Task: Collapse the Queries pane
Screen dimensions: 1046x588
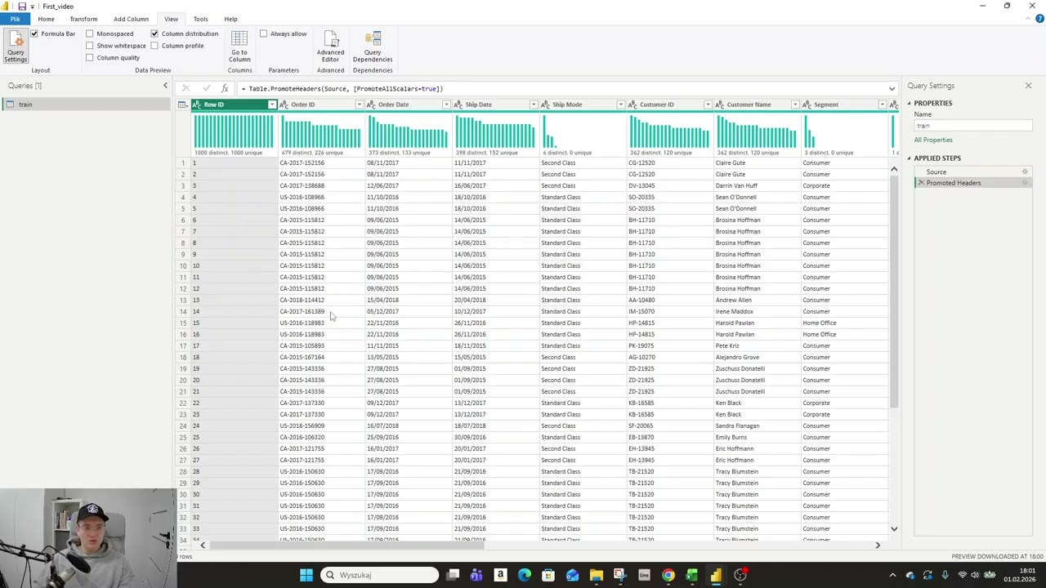Action: 165,86
